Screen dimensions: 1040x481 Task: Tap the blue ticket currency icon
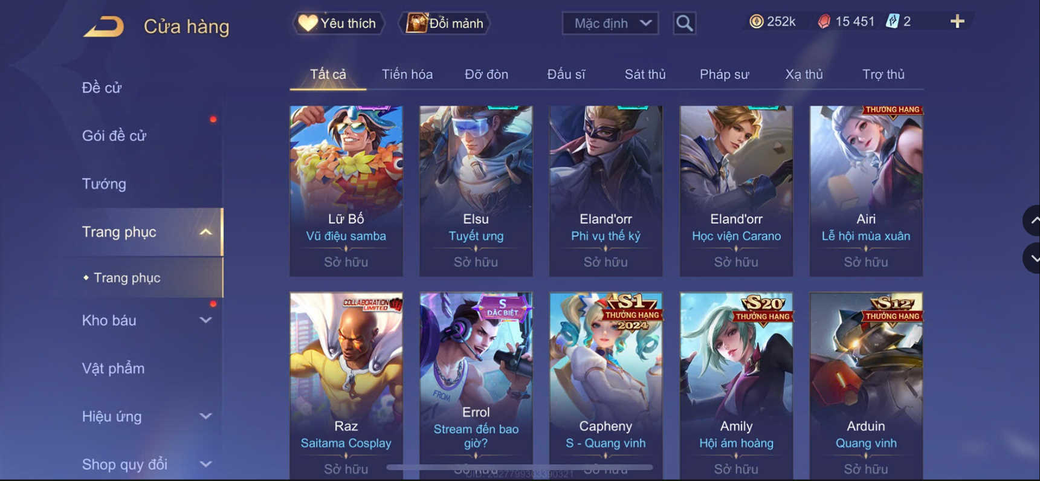(892, 22)
